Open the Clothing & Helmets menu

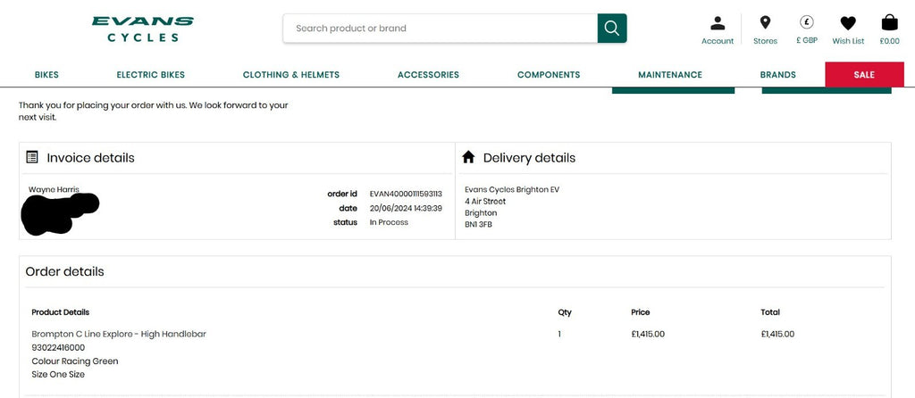pos(291,75)
